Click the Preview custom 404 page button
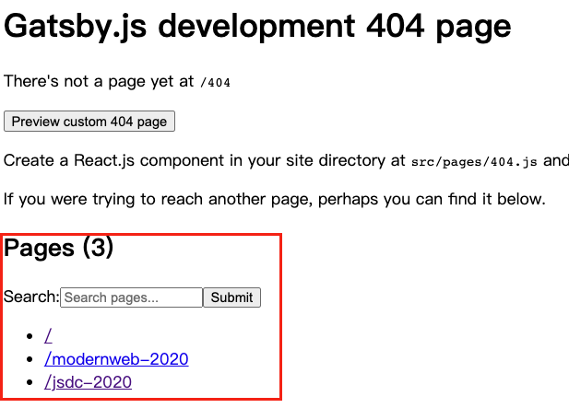This screenshot has width=569, height=408. pos(89,122)
